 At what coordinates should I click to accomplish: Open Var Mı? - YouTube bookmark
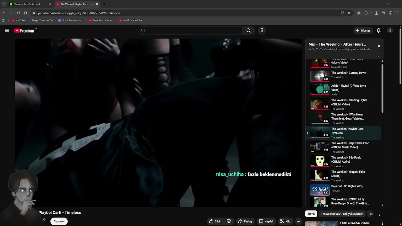tap(130, 20)
